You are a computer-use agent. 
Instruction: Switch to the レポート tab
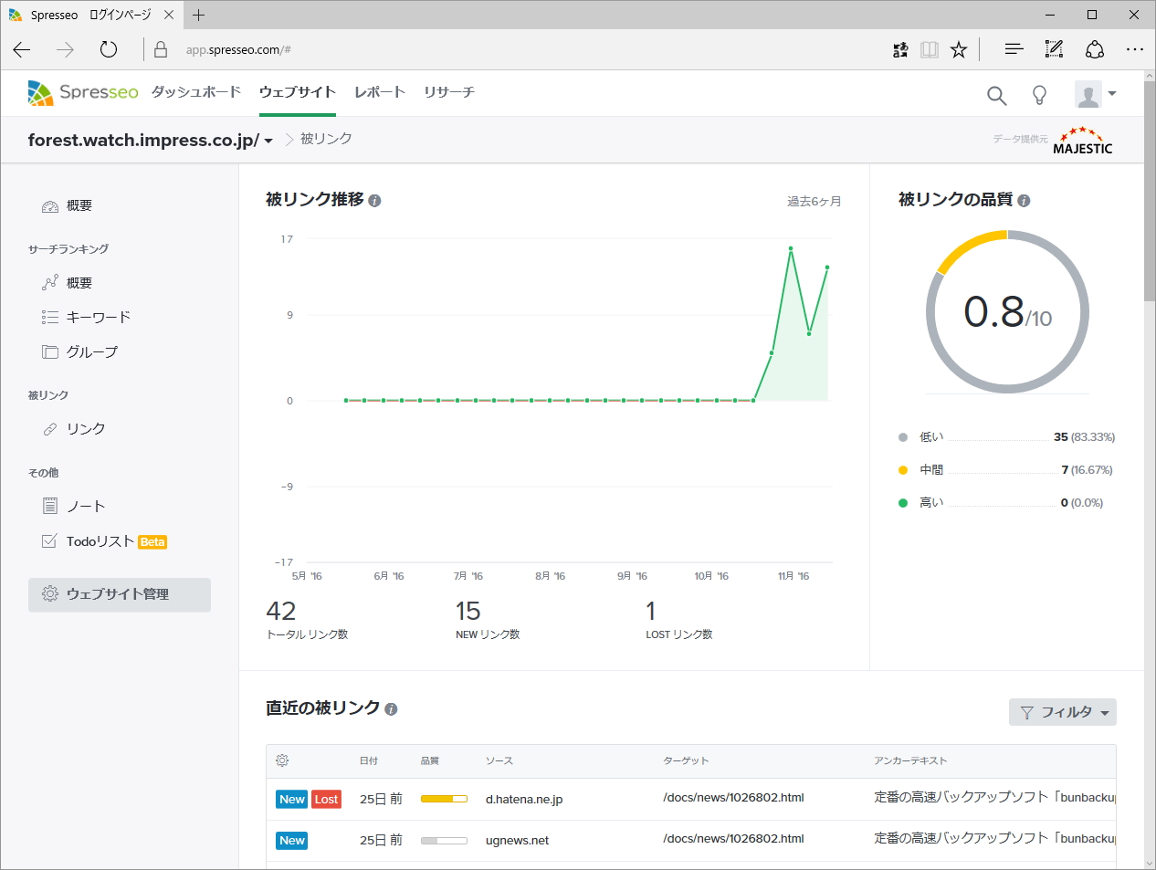[380, 91]
